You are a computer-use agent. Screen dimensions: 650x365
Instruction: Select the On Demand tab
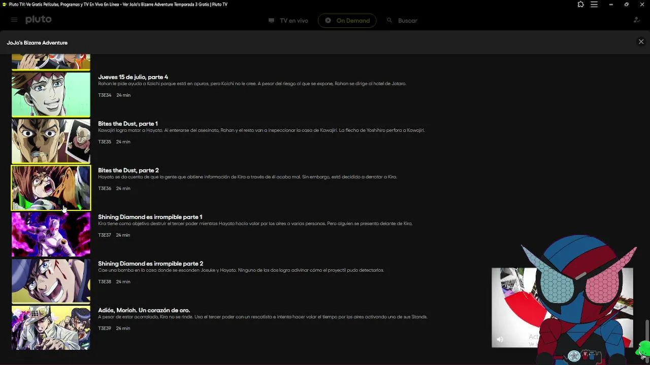click(x=347, y=21)
